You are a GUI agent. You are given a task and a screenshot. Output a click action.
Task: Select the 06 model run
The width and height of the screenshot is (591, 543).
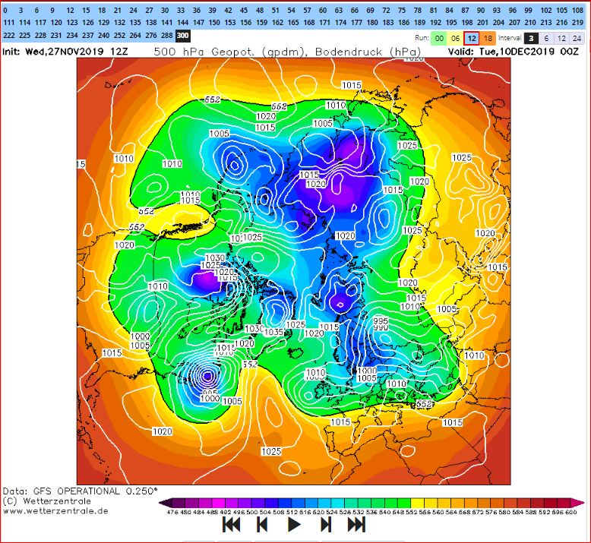pyautogui.click(x=455, y=38)
